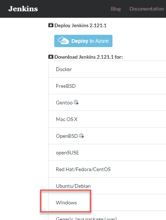
Task: Open the Documentation menu item
Action: 146,9
